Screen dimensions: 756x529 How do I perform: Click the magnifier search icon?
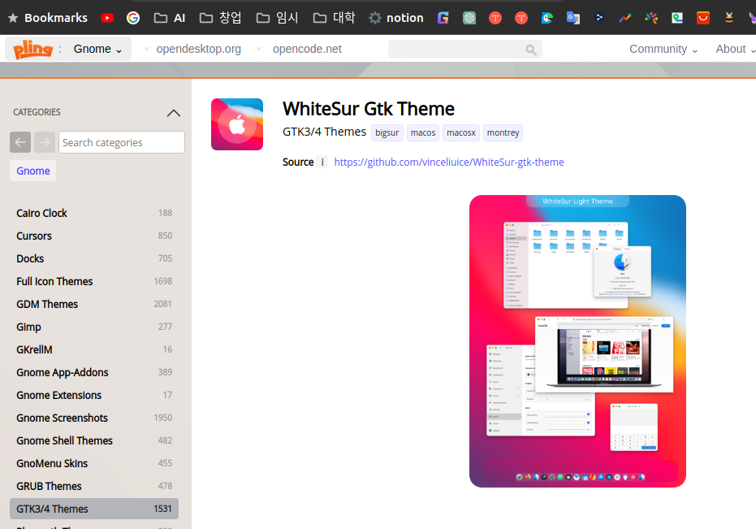click(x=531, y=50)
